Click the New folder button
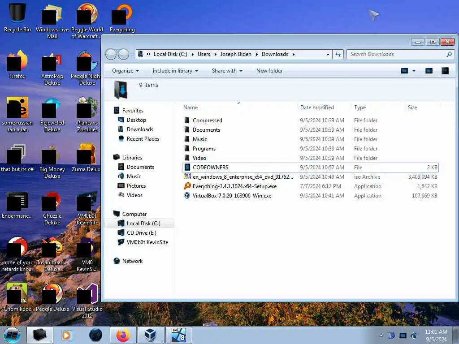 [x=269, y=71]
